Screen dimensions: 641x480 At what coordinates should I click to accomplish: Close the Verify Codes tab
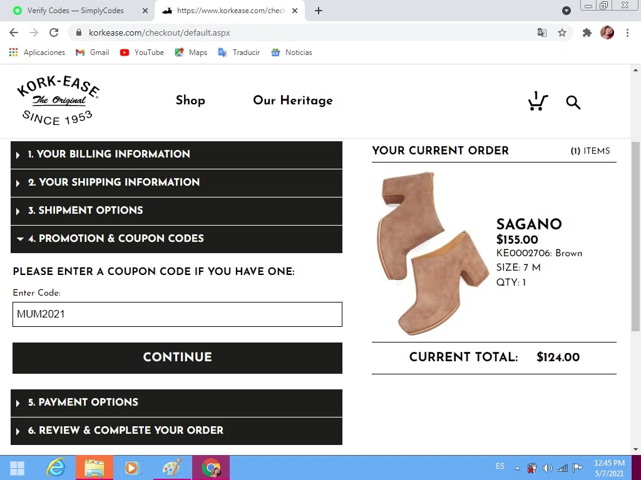[145, 11]
